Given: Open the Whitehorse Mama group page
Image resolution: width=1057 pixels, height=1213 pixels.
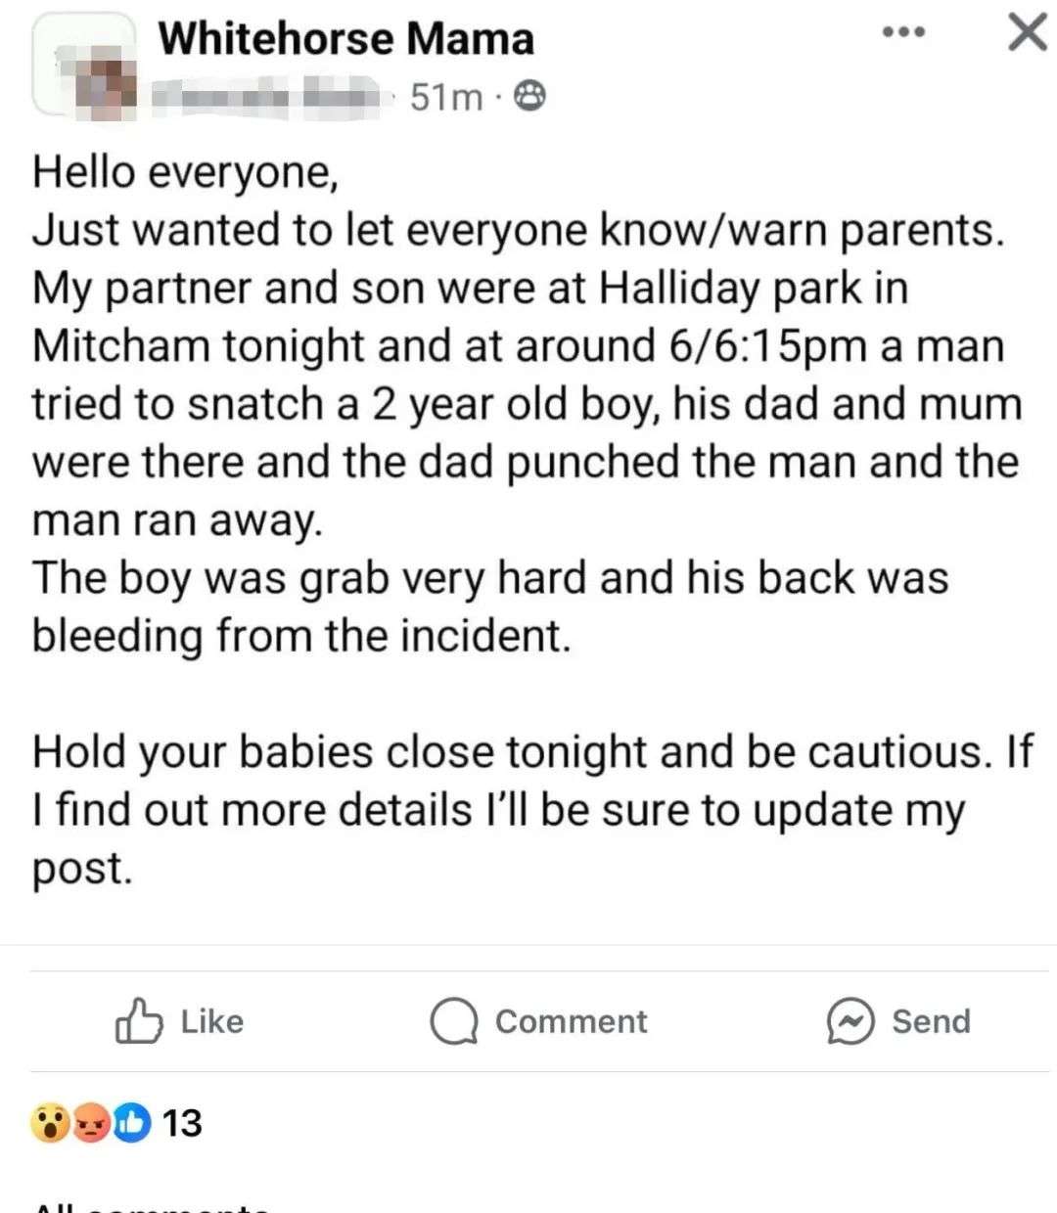Looking at the screenshot, I should pyautogui.click(x=346, y=39).
